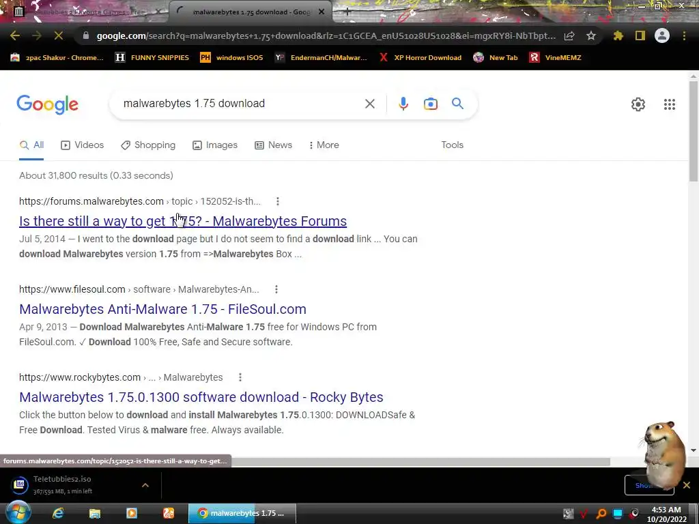The height and width of the screenshot is (524, 699).
Task: Open the XP Horror Download bookmark
Action: [x=420, y=57]
